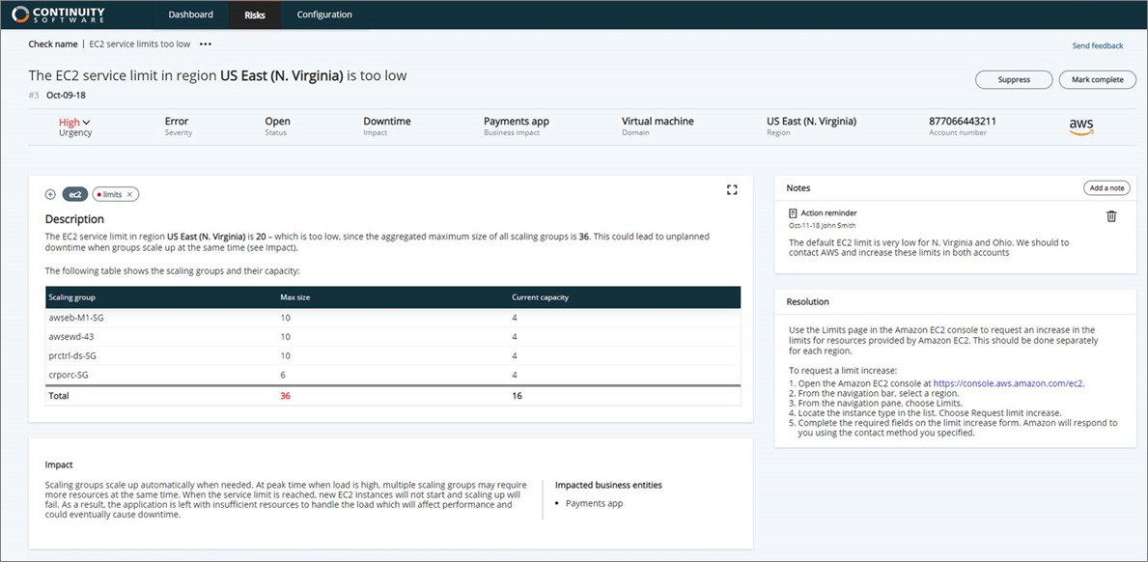Expand description panel to full screen
Image resolution: width=1148 pixels, height=562 pixels.
(x=732, y=190)
